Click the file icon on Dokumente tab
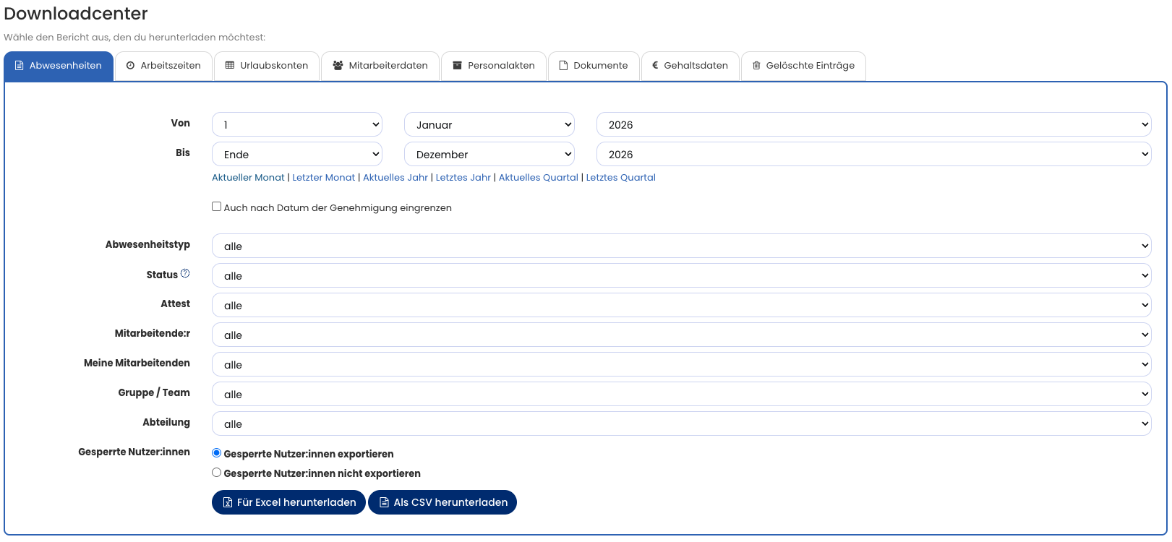 pyautogui.click(x=563, y=66)
